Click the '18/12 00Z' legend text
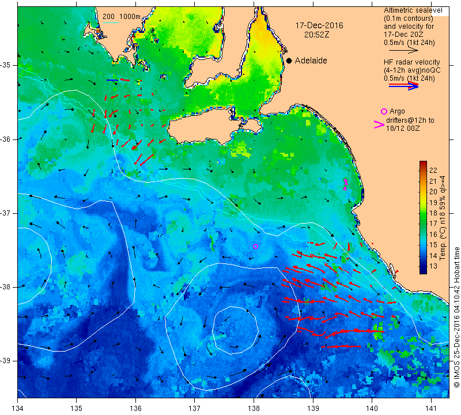This screenshot has width=461, height=415. point(403,129)
